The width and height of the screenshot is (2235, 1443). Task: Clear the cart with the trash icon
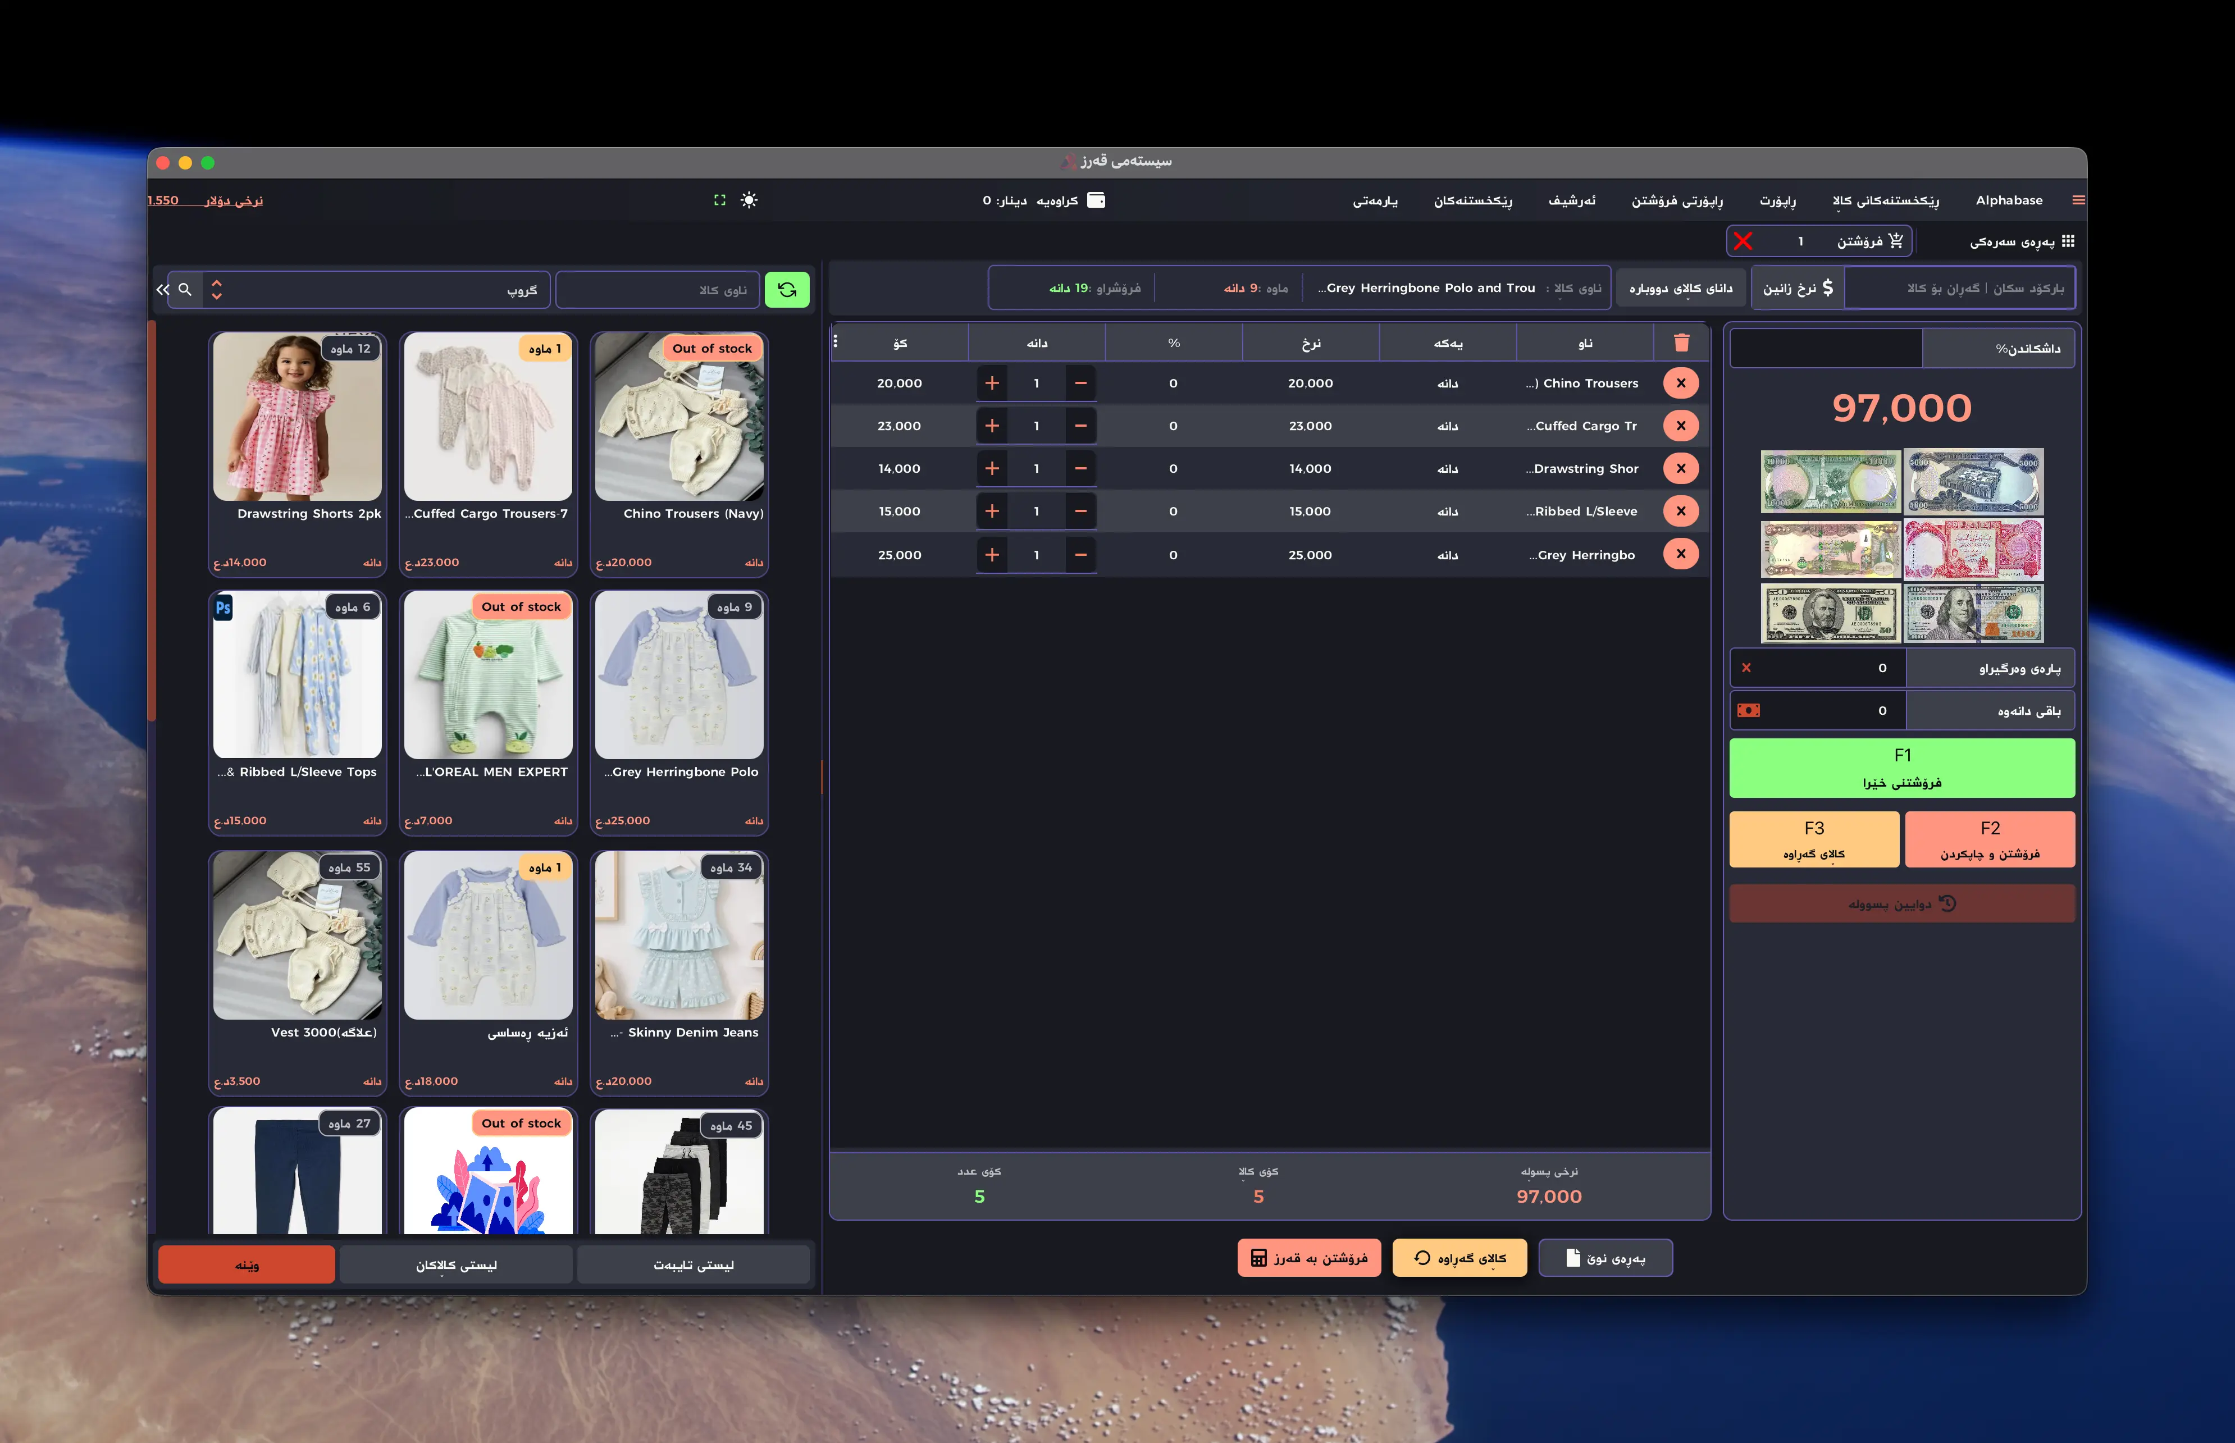pyautogui.click(x=1681, y=343)
